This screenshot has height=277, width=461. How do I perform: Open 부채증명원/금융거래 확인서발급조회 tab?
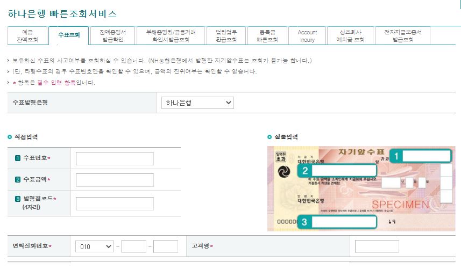(171, 36)
